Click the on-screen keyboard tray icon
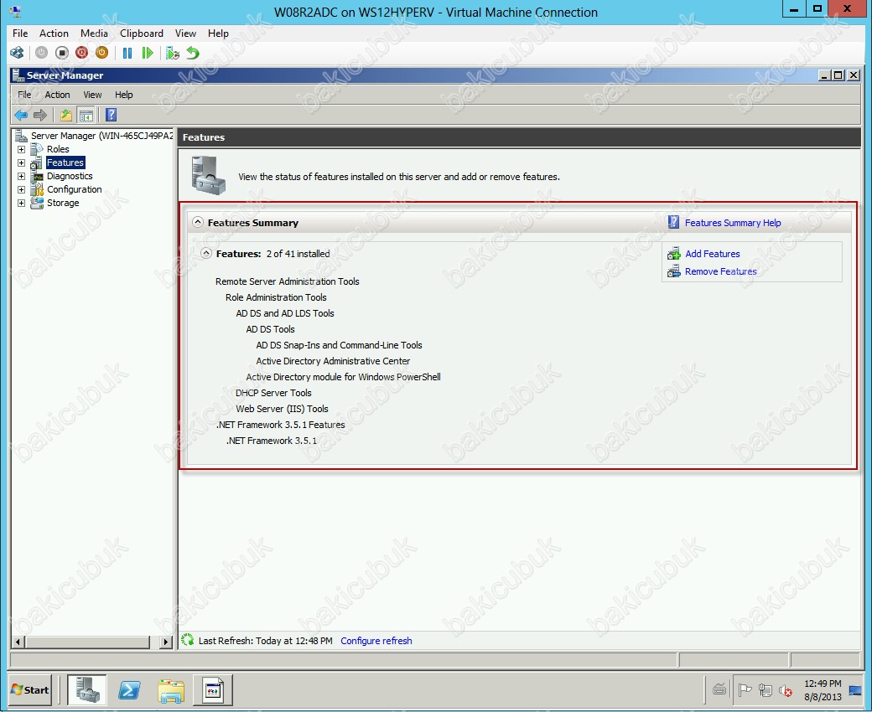This screenshot has width=872, height=712. tap(719, 690)
